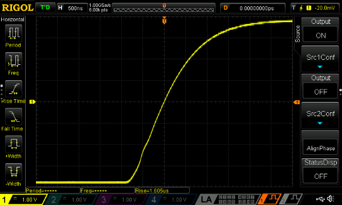Image resolution: width=342 pixels, height=205 pixels.
Task: Select the Freq measurement icon
Action: pyautogui.click(x=14, y=61)
